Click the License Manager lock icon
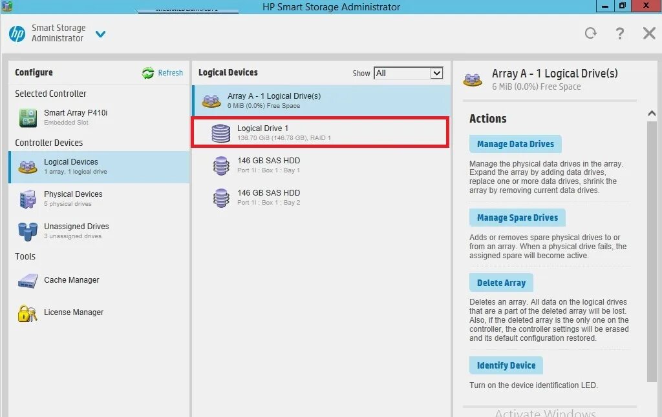Image resolution: width=662 pixels, height=417 pixels. click(27, 313)
